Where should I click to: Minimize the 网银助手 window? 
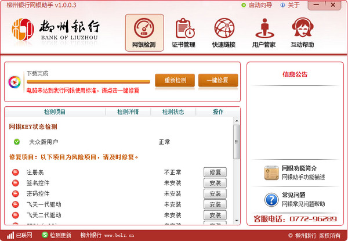coord(317,5)
